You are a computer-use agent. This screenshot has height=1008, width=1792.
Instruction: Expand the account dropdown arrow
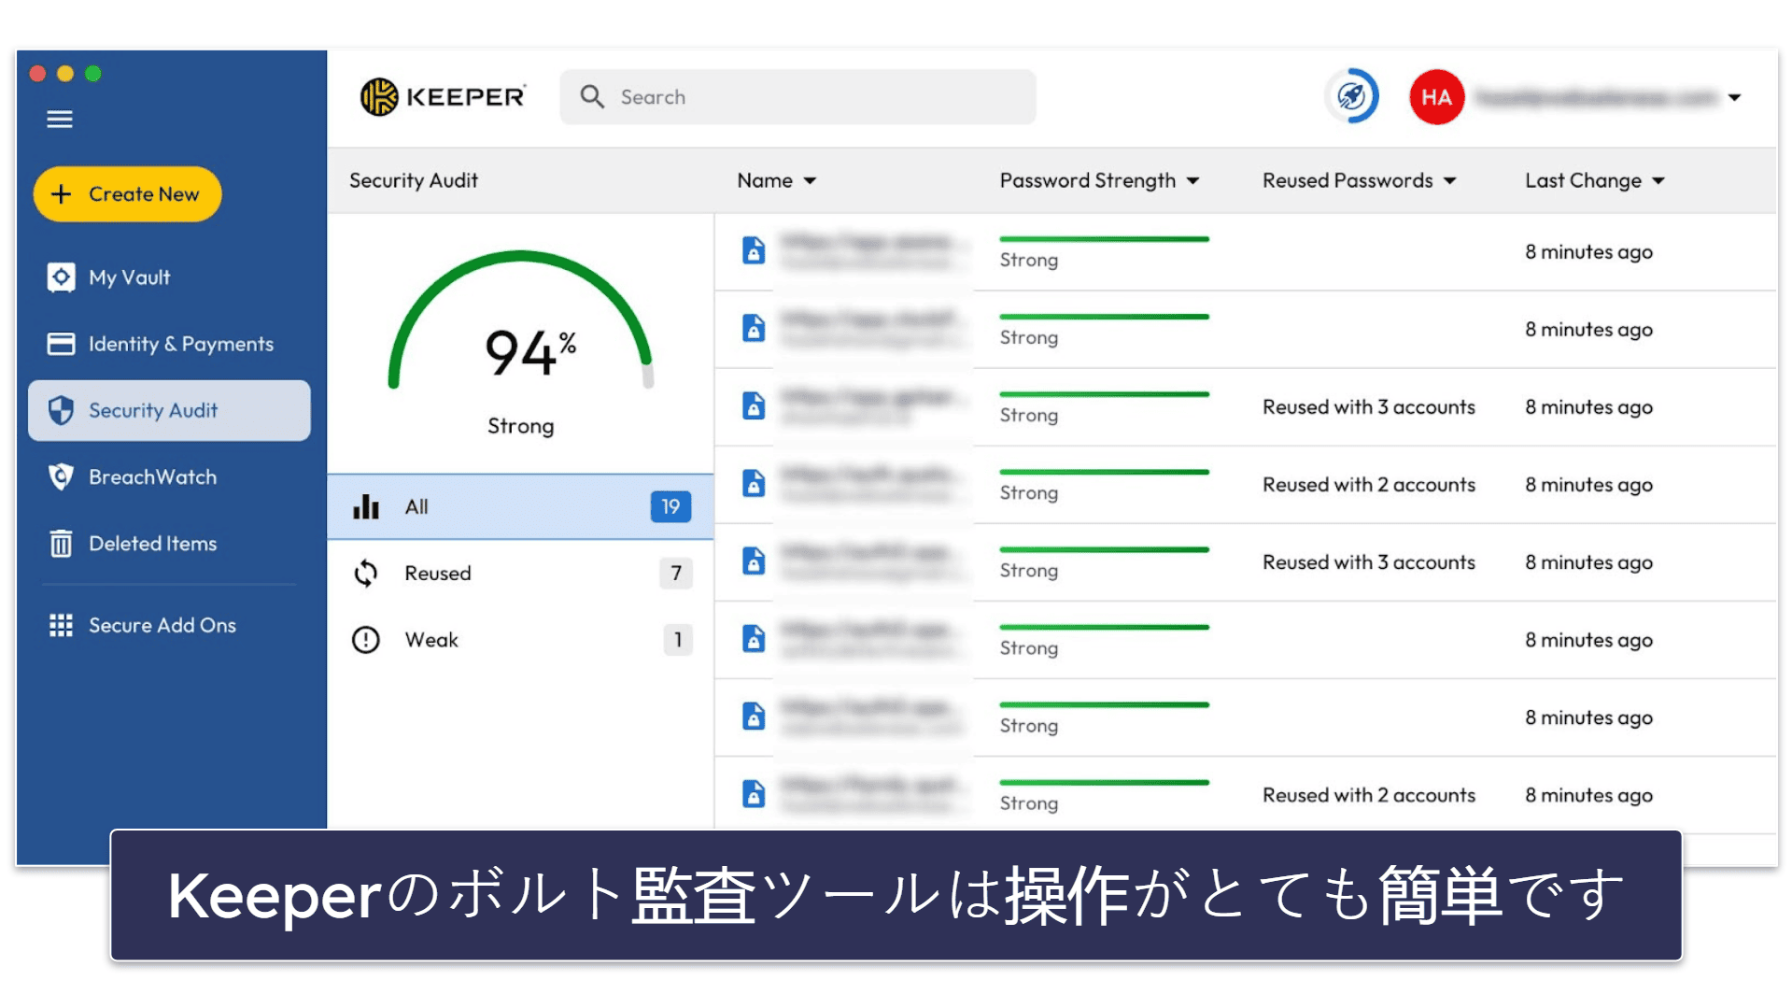pos(1734,97)
